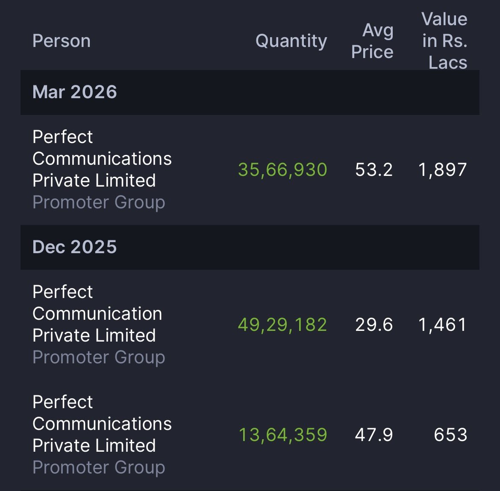This screenshot has height=491, width=500.
Task: Open the Perfect Communications name in the Mar 2026 row
Action: [x=102, y=158]
